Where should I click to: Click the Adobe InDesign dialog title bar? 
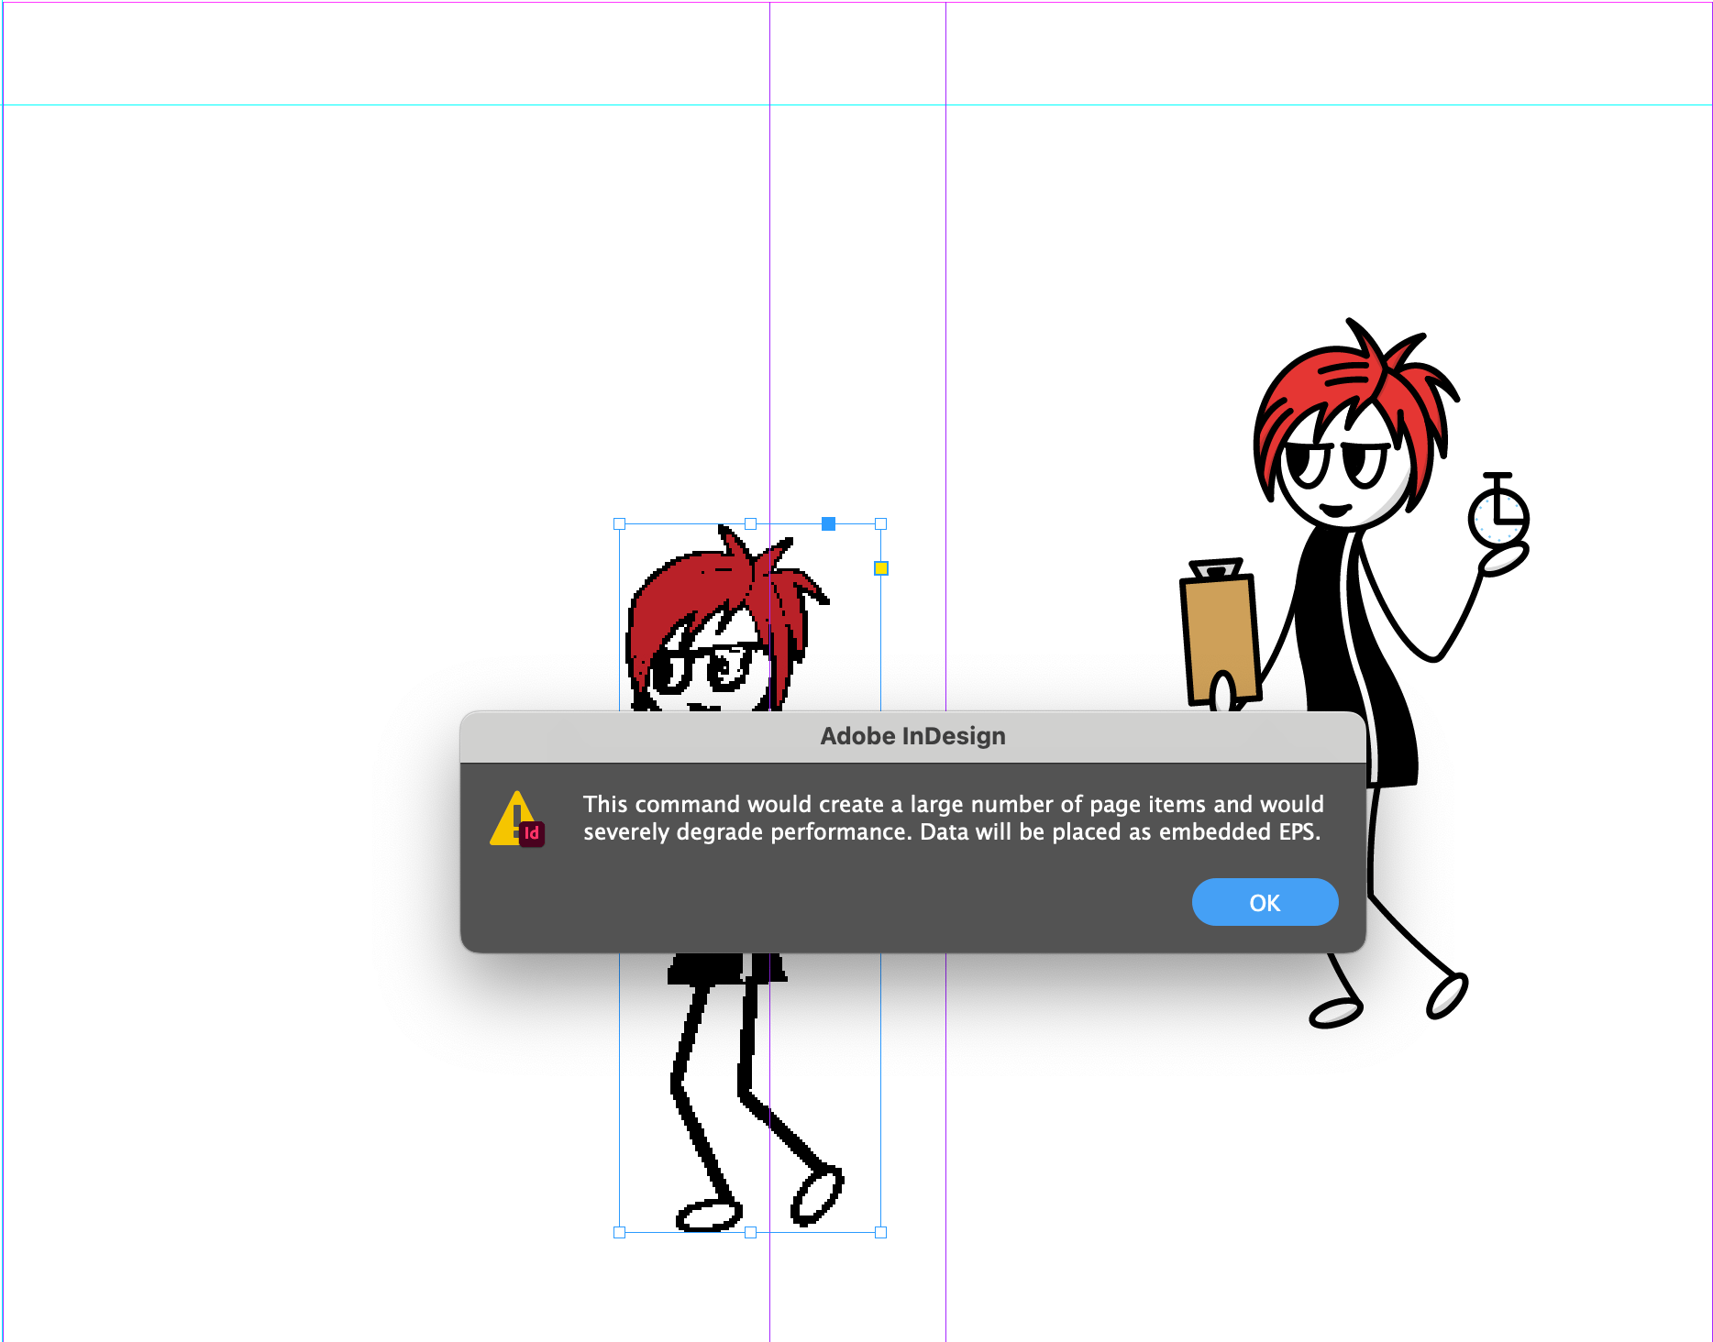point(912,735)
